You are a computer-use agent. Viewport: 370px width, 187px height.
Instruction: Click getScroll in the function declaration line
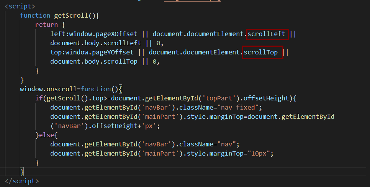[x=71, y=16]
